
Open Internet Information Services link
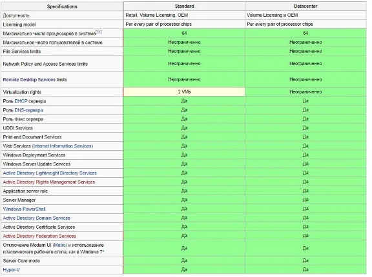pos(63,146)
